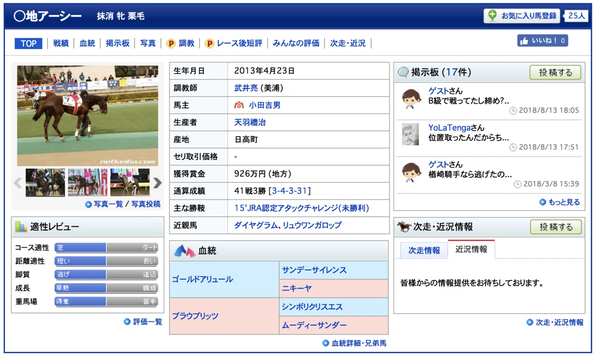Click the blue circle icon beside 次走・近況情報 link
Image resolution: width=597 pixels, height=355 pixels.
click(529, 322)
